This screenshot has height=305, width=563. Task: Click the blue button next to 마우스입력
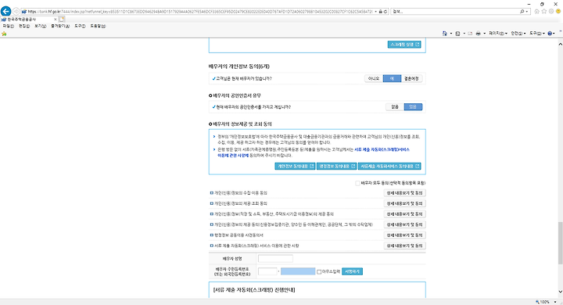point(352,271)
